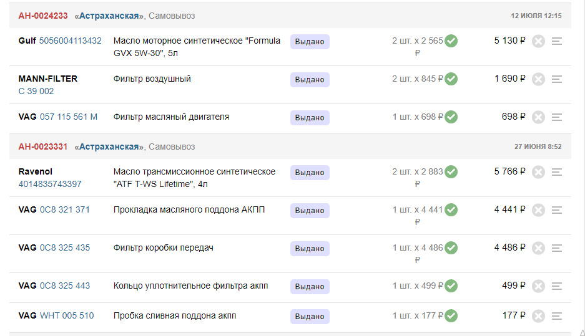Open «Астраханская» link in order АН-0023331
This screenshot has height=336, width=585.
click(109, 146)
